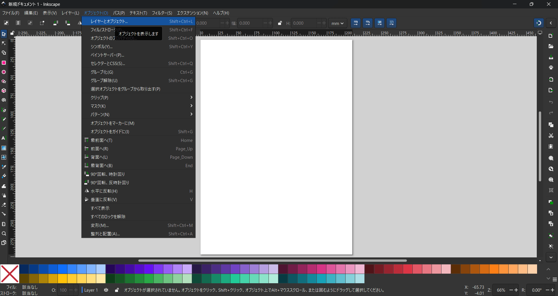Open the mm units dropdown
The width and height of the screenshot is (558, 296).
pos(337,23)
